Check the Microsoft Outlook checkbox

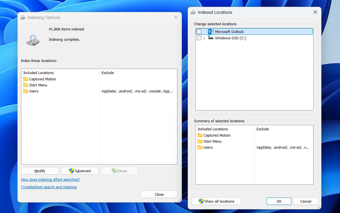pyautogui.click(x=198, y=31)
